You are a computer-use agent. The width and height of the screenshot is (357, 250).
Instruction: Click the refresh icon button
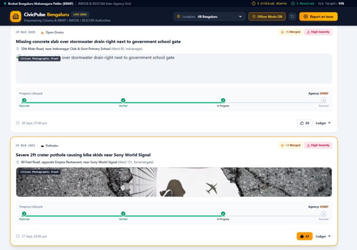point(292,17)
